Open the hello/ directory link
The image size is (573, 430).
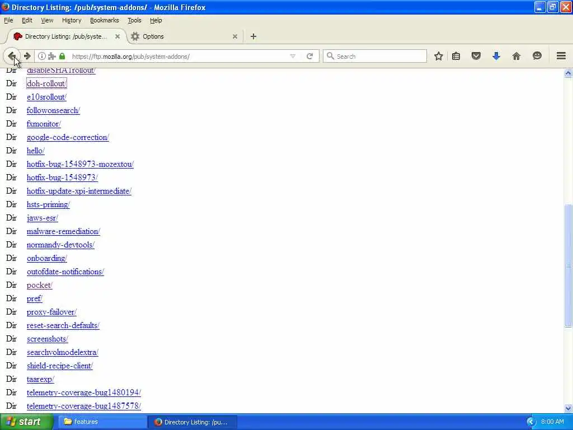coord(35,151)
